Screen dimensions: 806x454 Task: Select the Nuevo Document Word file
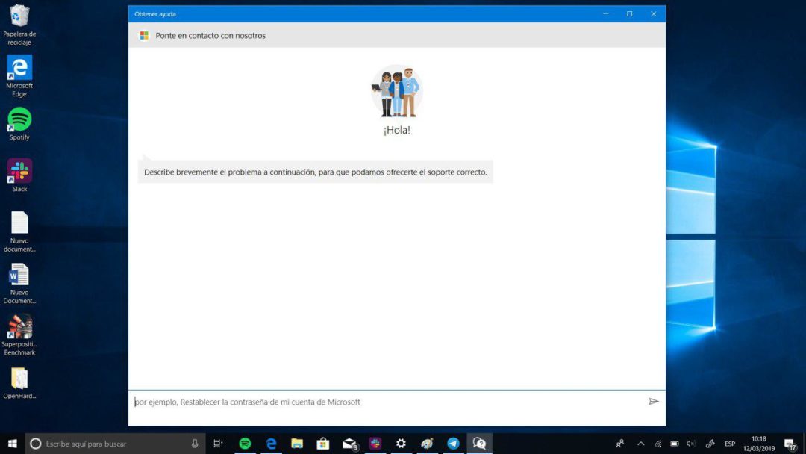[19, 283]
